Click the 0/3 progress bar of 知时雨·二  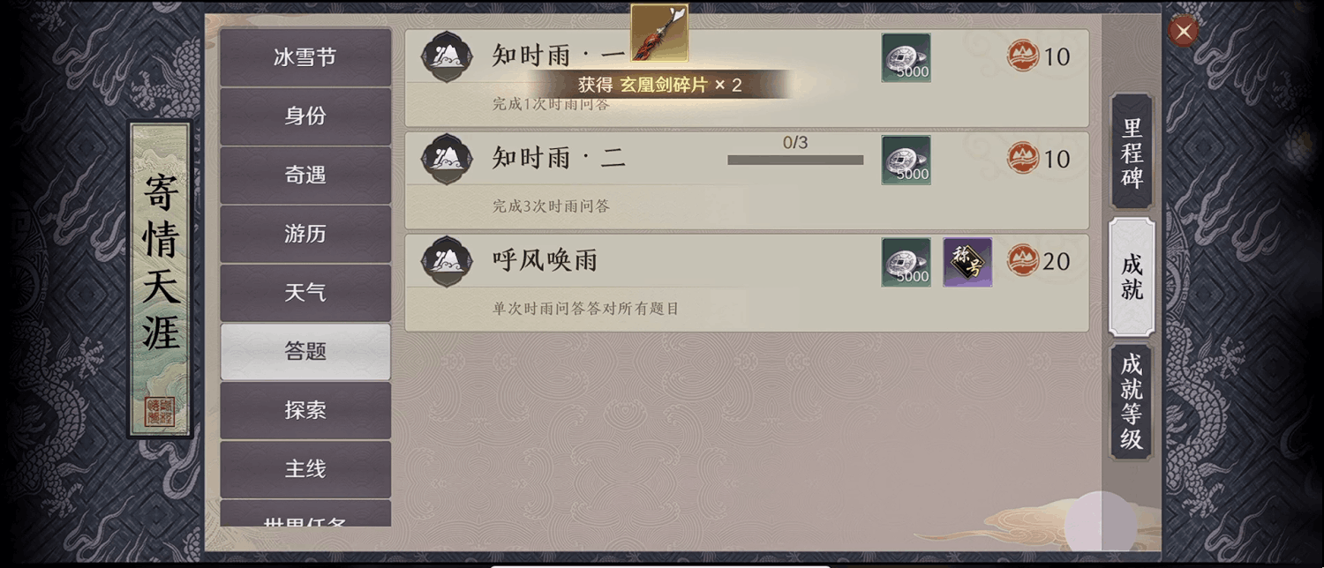[x=795, y=160]
